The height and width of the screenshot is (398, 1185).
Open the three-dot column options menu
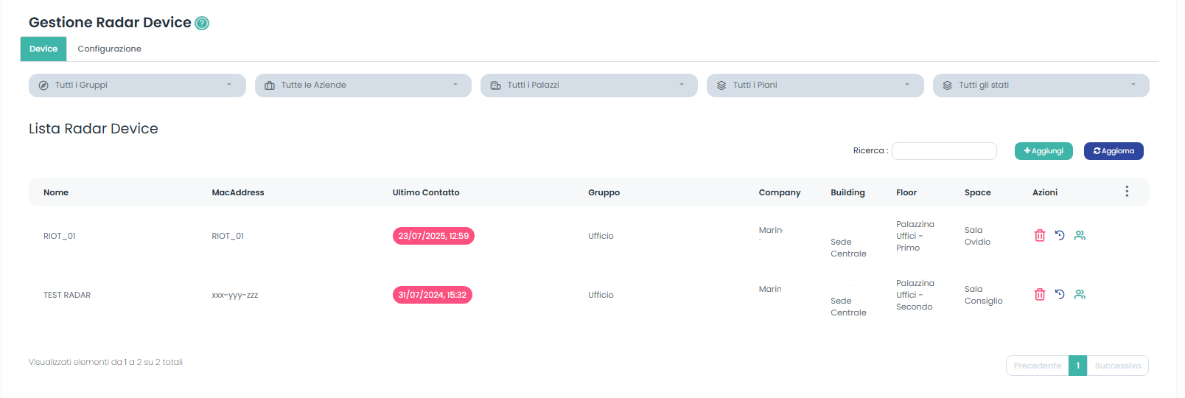1127,192
